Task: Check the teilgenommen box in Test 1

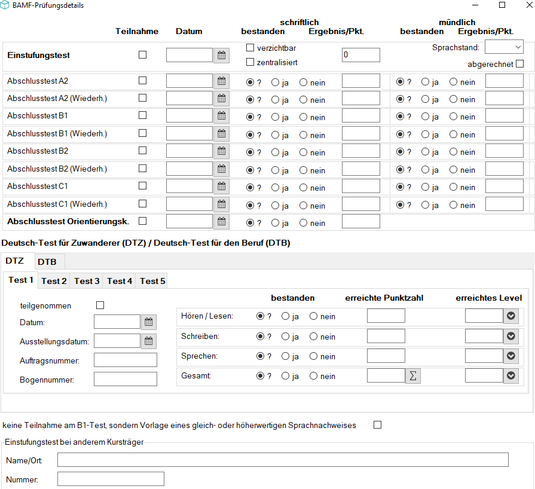Action: [x=100, y=305]
